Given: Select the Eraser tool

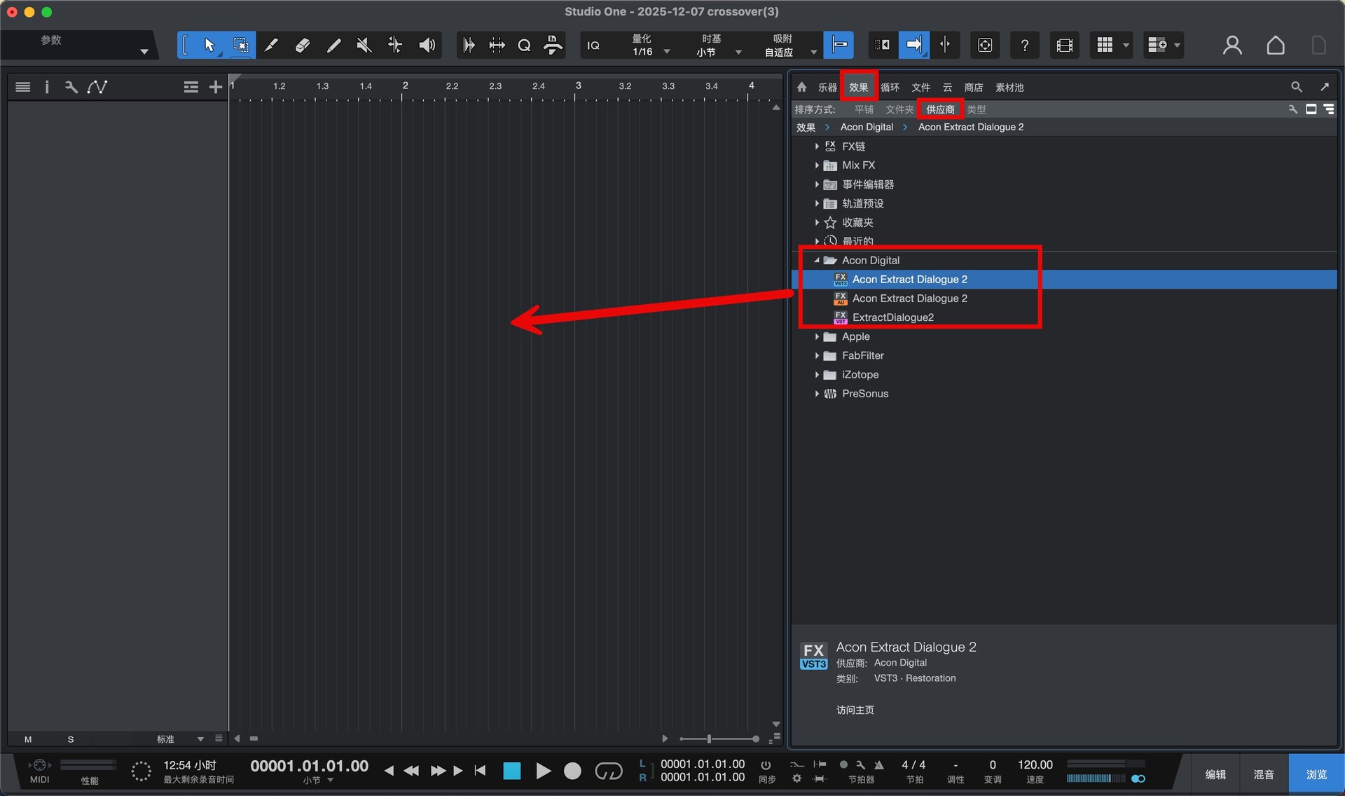Looking at the screenshot, I should tap(302, 46).
